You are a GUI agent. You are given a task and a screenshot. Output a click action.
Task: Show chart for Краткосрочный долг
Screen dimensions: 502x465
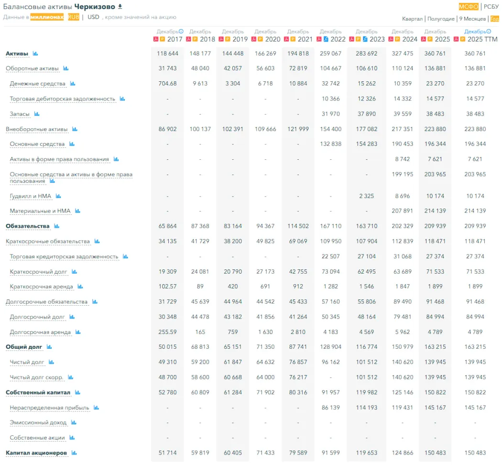[74, 272]
